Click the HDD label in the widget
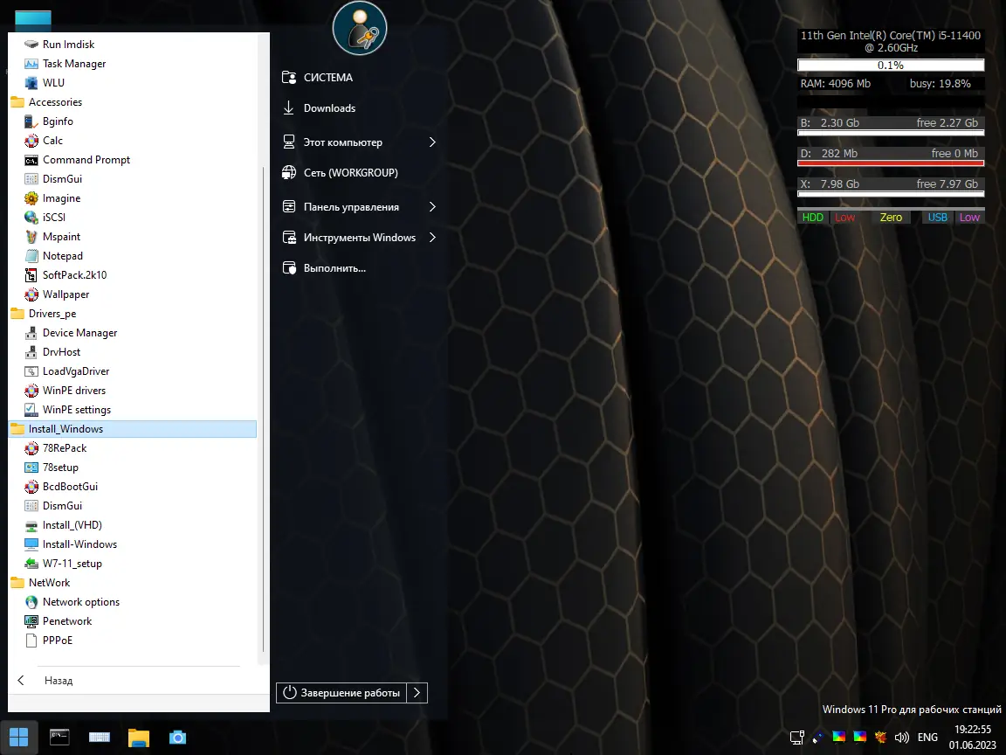 [x=812, y=218]
